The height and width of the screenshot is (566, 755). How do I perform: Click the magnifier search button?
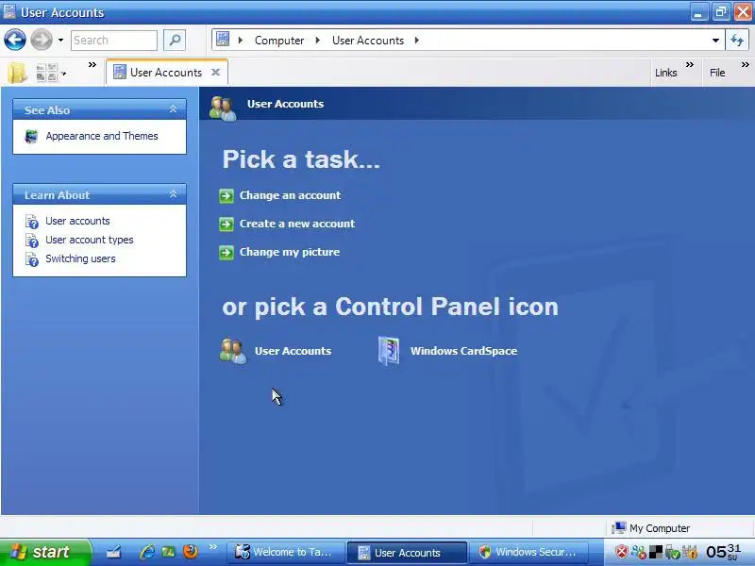coord(175,40)
